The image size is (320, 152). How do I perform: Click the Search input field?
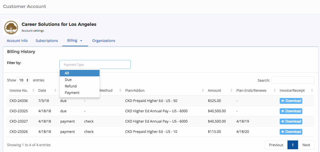293,80
